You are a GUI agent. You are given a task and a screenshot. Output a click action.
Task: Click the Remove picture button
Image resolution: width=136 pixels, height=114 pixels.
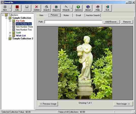coord(127,22)
